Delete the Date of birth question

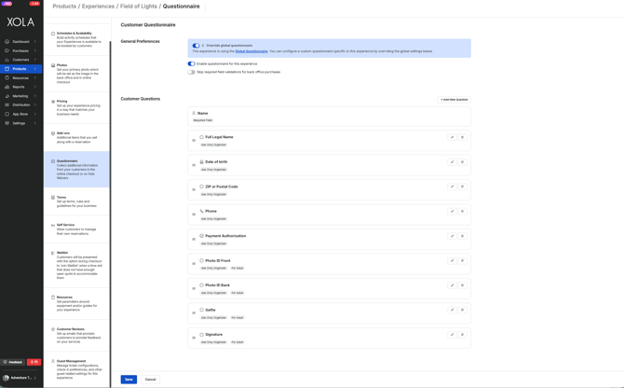[462, 162]
